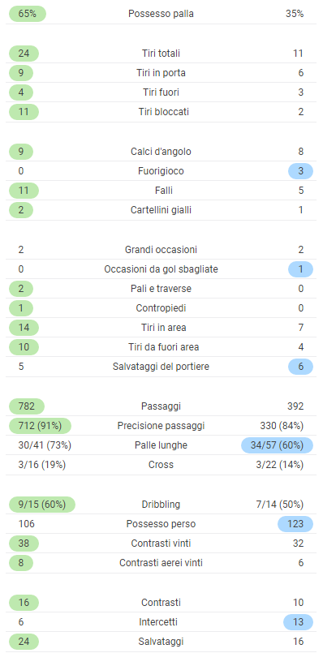Click the Dribbling 9/15 (60%) badge
Viewport: 323px width, 666px height.
pos(42,505)
